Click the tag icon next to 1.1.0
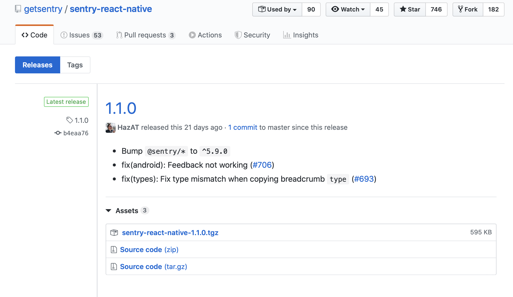This screenshot has width=513, height=297. point(69,120)
